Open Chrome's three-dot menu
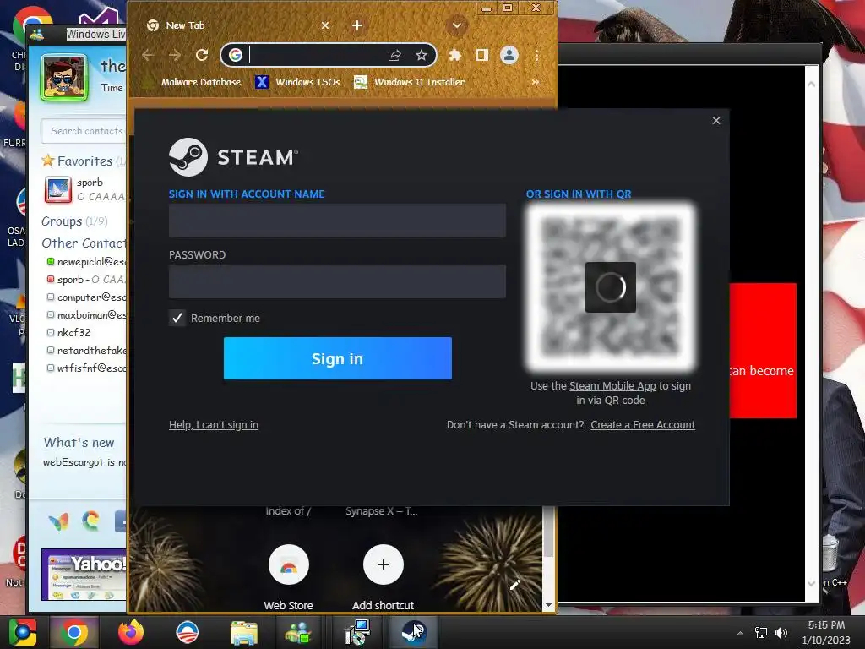This screenshot has height=649, width=865. click(536, 55)
